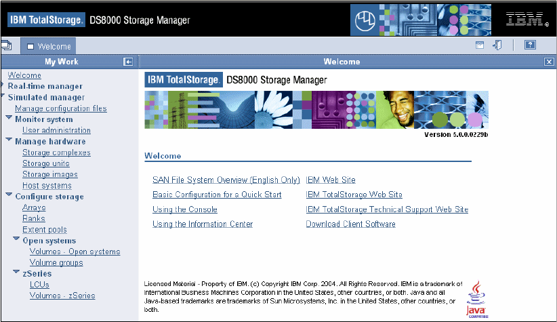This screenshot has height=322, width=557.
Task: Click the Version 5.0.0.0229b text
Action: (456, 135)
